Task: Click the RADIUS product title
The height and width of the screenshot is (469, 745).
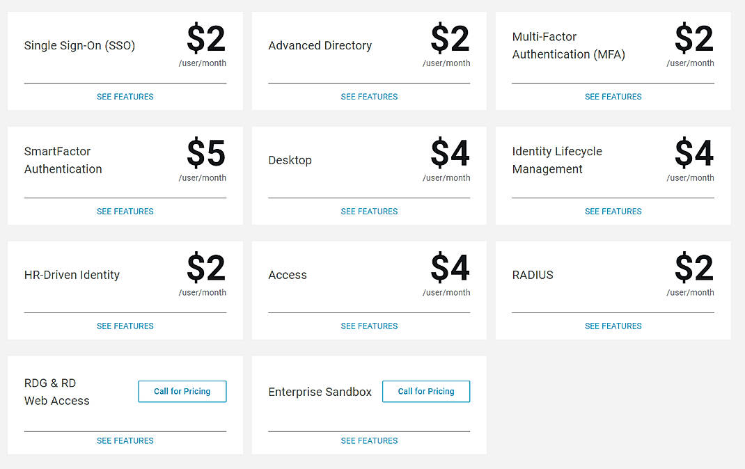Action: tap(533, 276)
